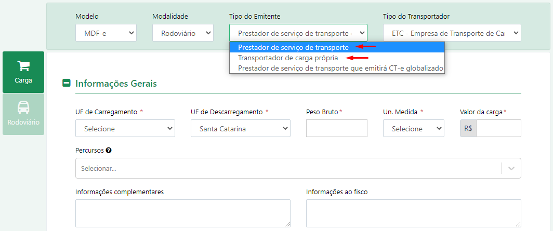Click the Informações Gerais heading
Image resolution: width=553 pixels, height=231 pixels.
pos(116,84)
